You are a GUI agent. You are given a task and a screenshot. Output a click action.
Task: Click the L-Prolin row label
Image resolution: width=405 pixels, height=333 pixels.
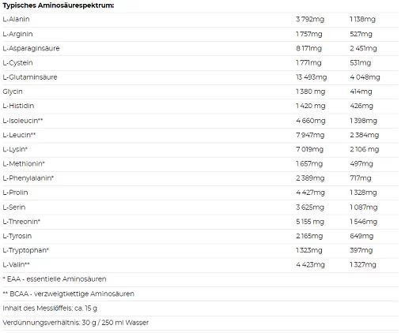coord(15,193)
